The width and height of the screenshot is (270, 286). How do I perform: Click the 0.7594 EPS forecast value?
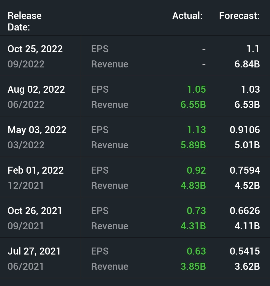(245, 170)
